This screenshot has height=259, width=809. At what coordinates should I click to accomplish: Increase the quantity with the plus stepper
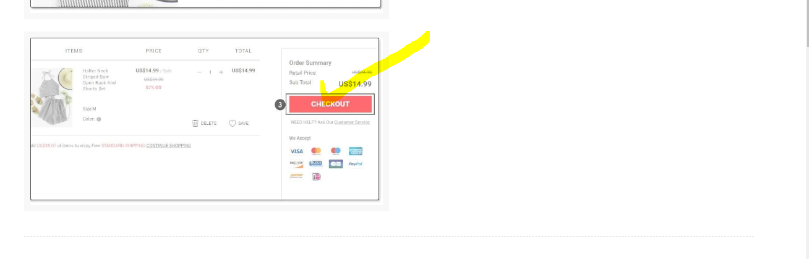click(221, 72)
